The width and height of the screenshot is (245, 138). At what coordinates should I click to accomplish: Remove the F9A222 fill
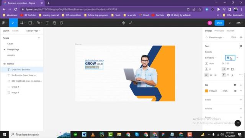point(241,91)
